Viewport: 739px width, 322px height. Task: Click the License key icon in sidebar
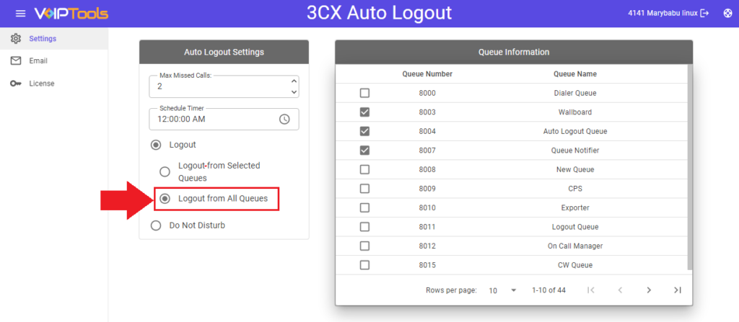[x=16, y=84]
